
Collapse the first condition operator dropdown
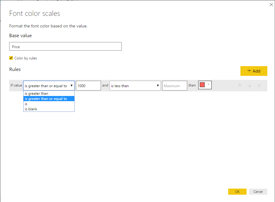[72, 86]
